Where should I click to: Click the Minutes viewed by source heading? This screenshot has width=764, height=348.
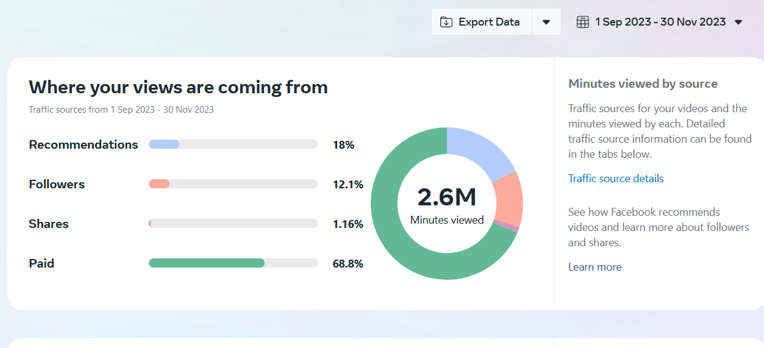(643, 83)
